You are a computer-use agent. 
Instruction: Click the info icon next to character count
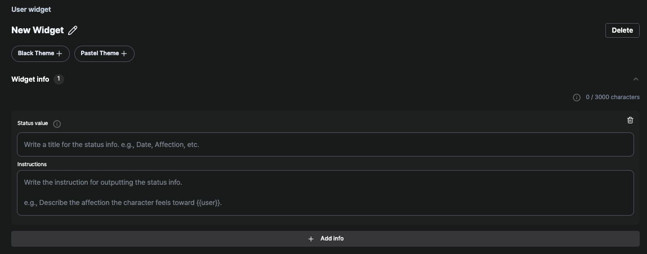click(577, 97)
